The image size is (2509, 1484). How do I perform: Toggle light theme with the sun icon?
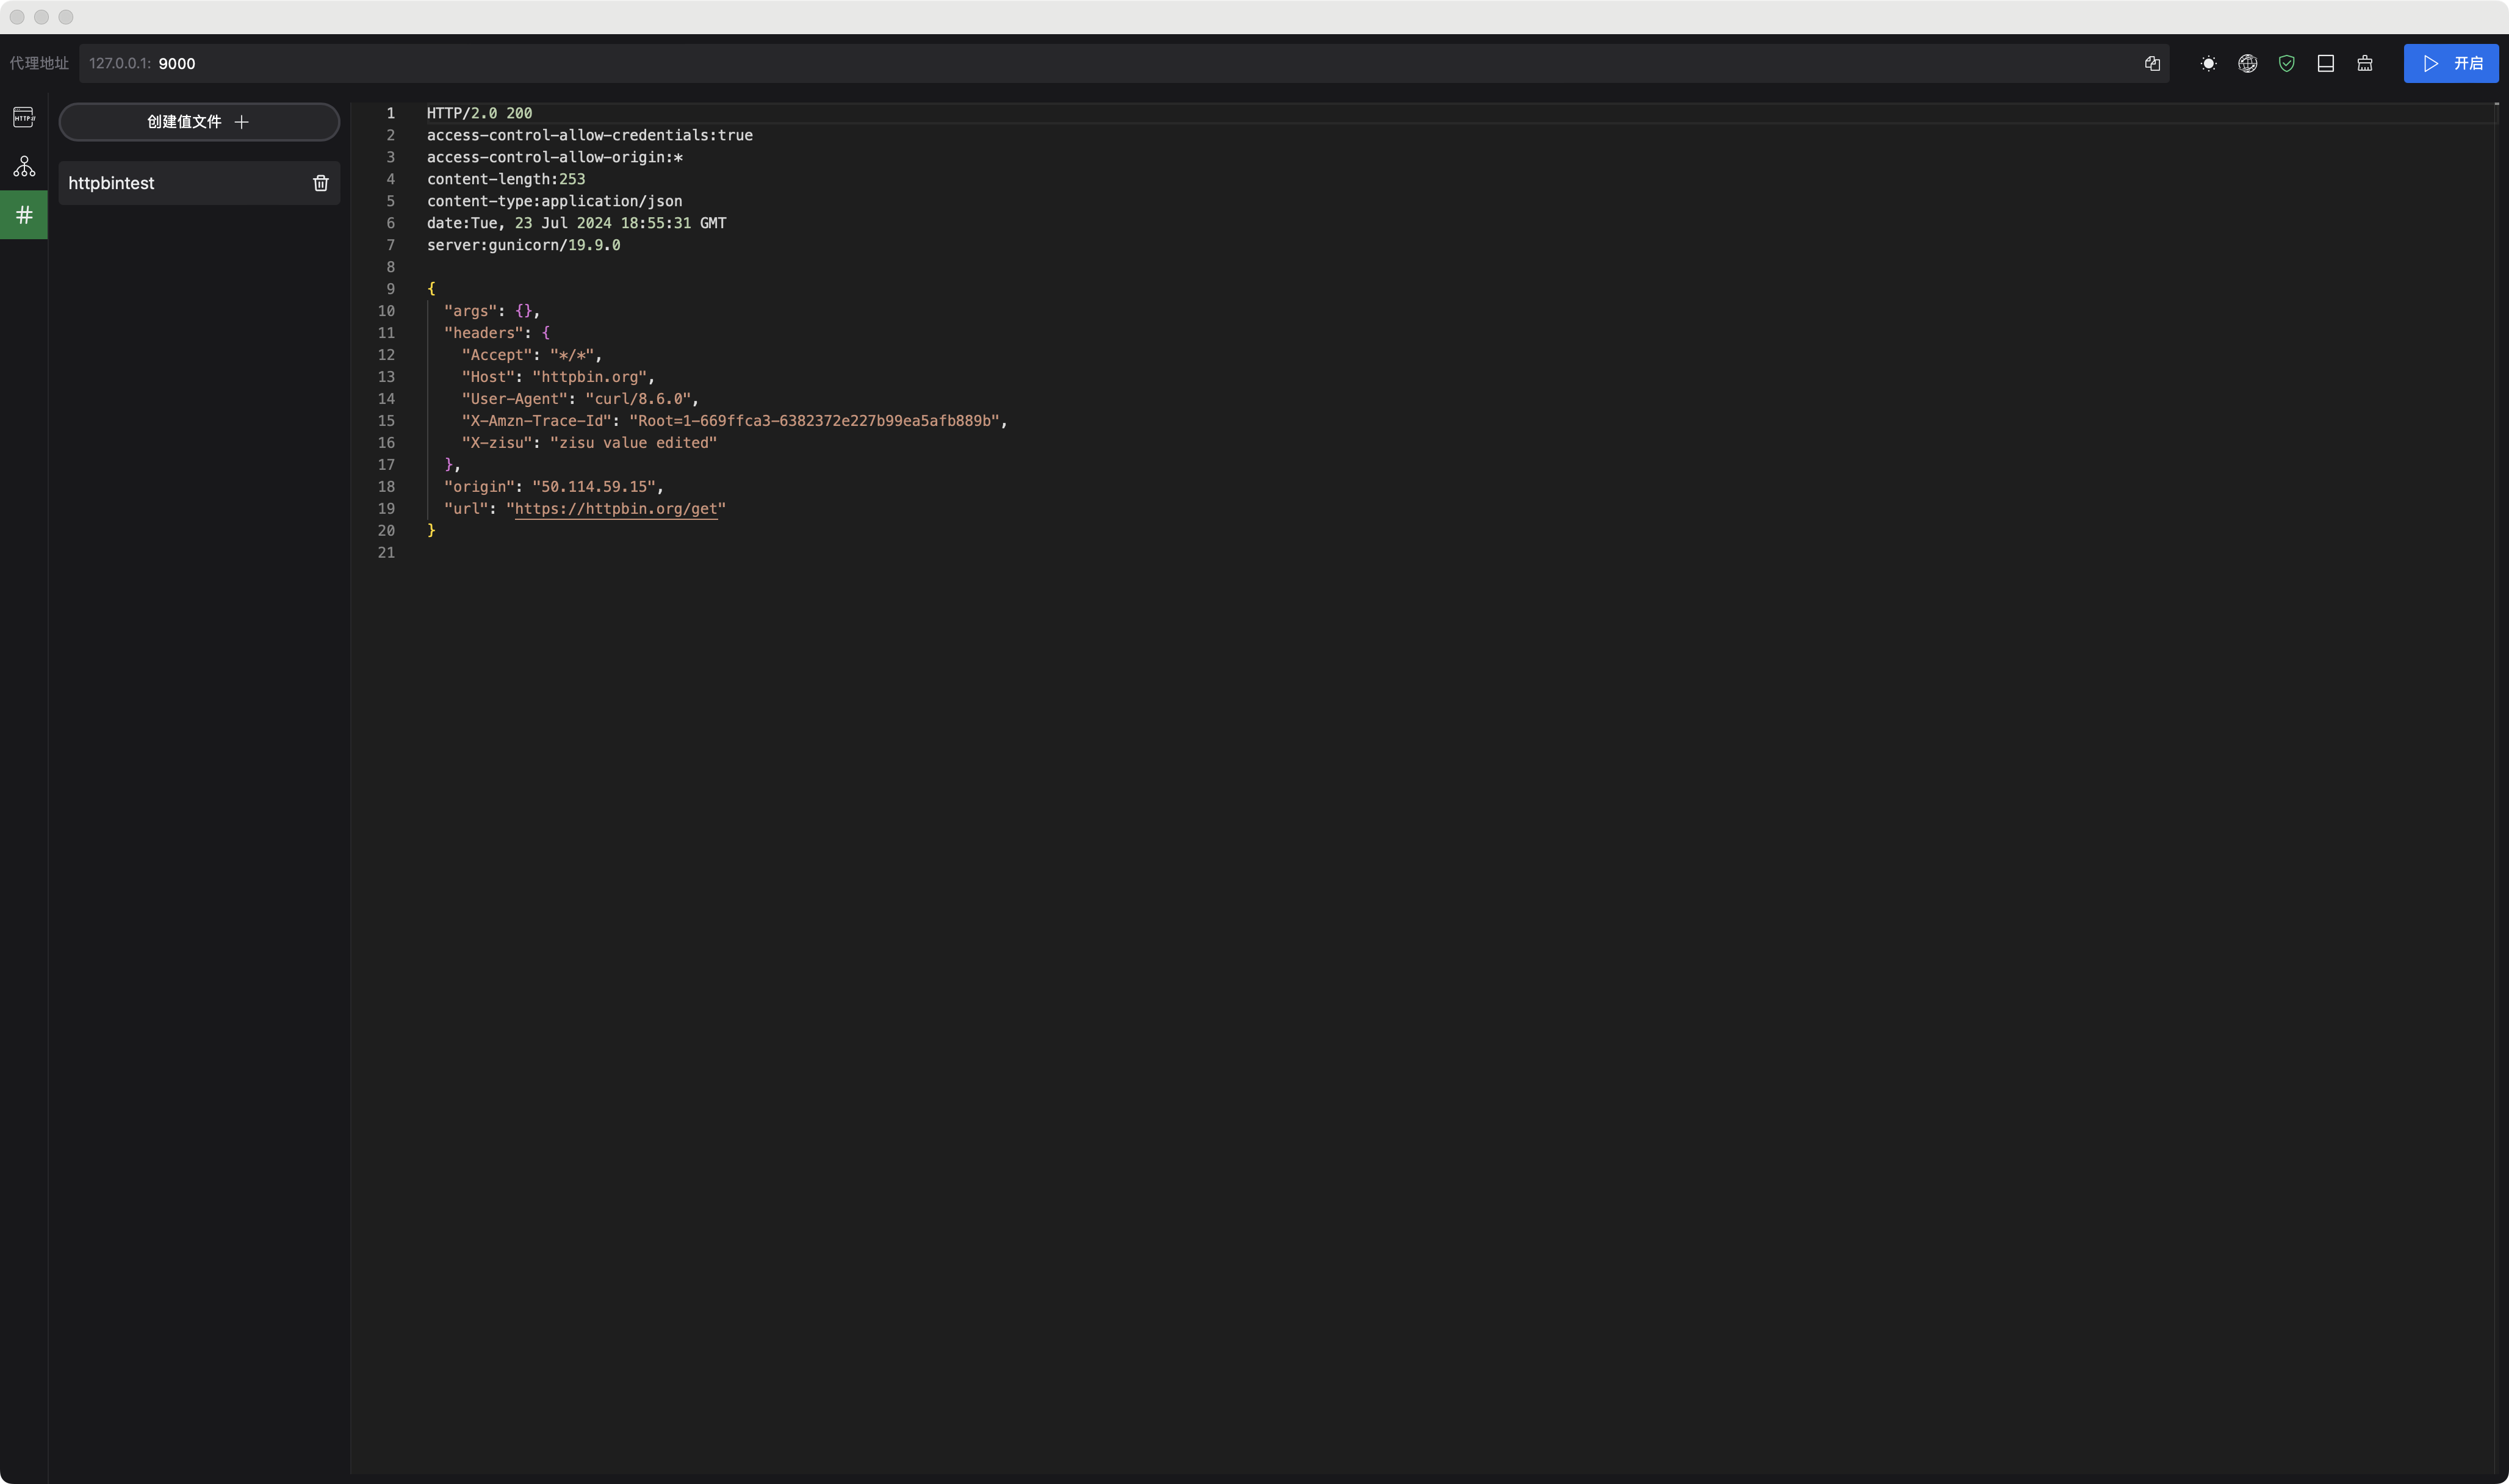[x=2208, y=63]
